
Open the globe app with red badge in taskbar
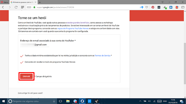click(x=75, y=101)
